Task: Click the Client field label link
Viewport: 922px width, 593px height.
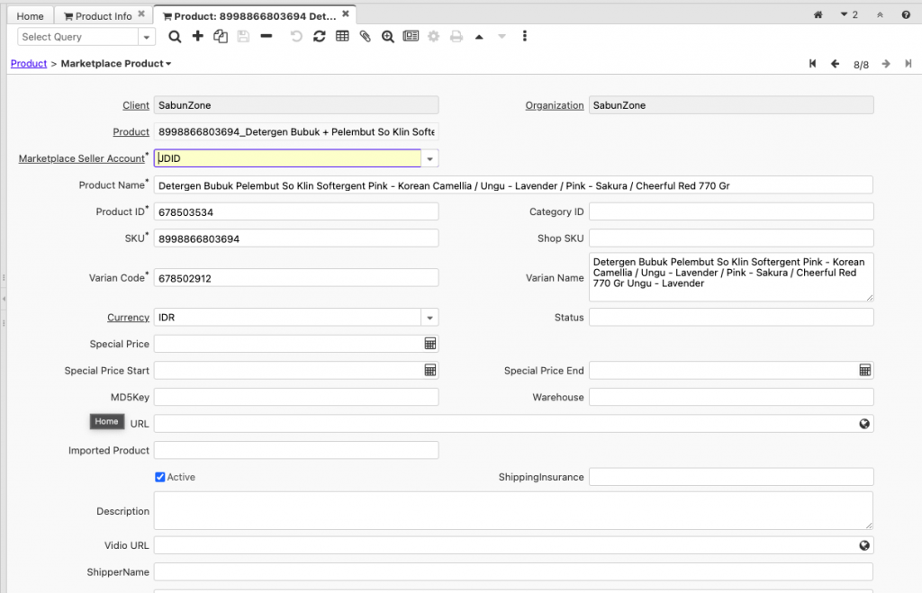Action: (x=136, y=105)
